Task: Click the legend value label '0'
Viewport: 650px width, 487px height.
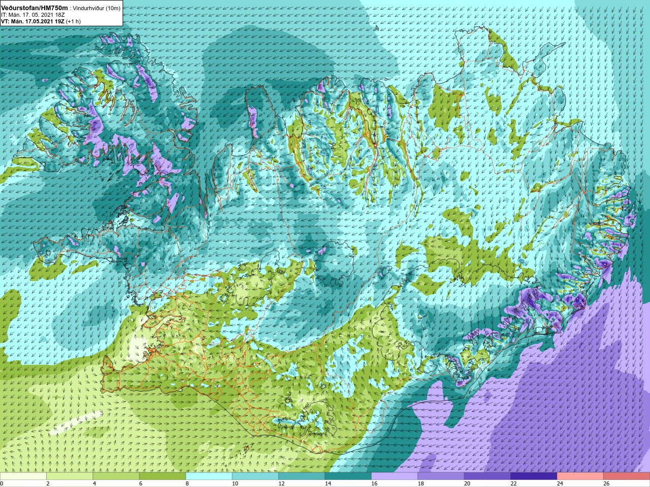Action: click(x=2, y=483)
